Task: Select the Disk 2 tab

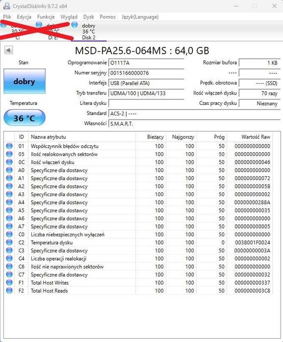Action: click(x=89, y=31)
